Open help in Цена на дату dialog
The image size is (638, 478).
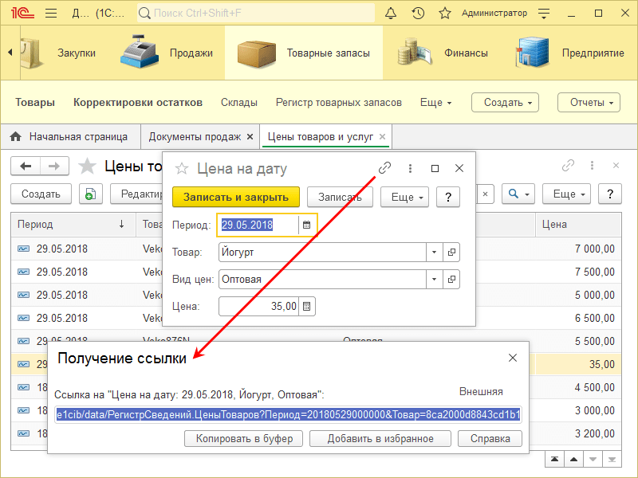tap(448, 197)
